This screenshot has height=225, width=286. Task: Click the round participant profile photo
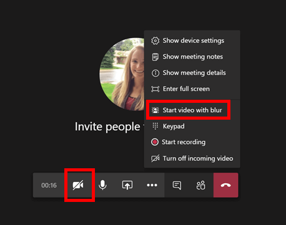pos(122,74)
